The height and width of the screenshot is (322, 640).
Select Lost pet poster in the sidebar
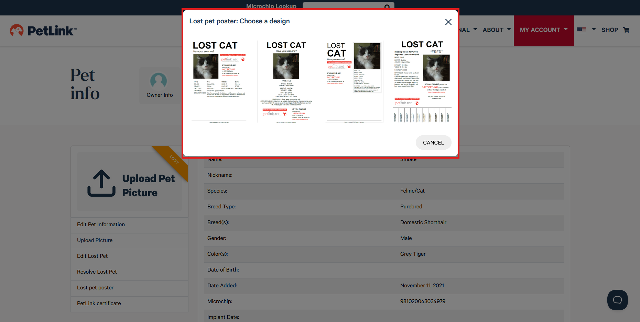(x=129, y=288)
